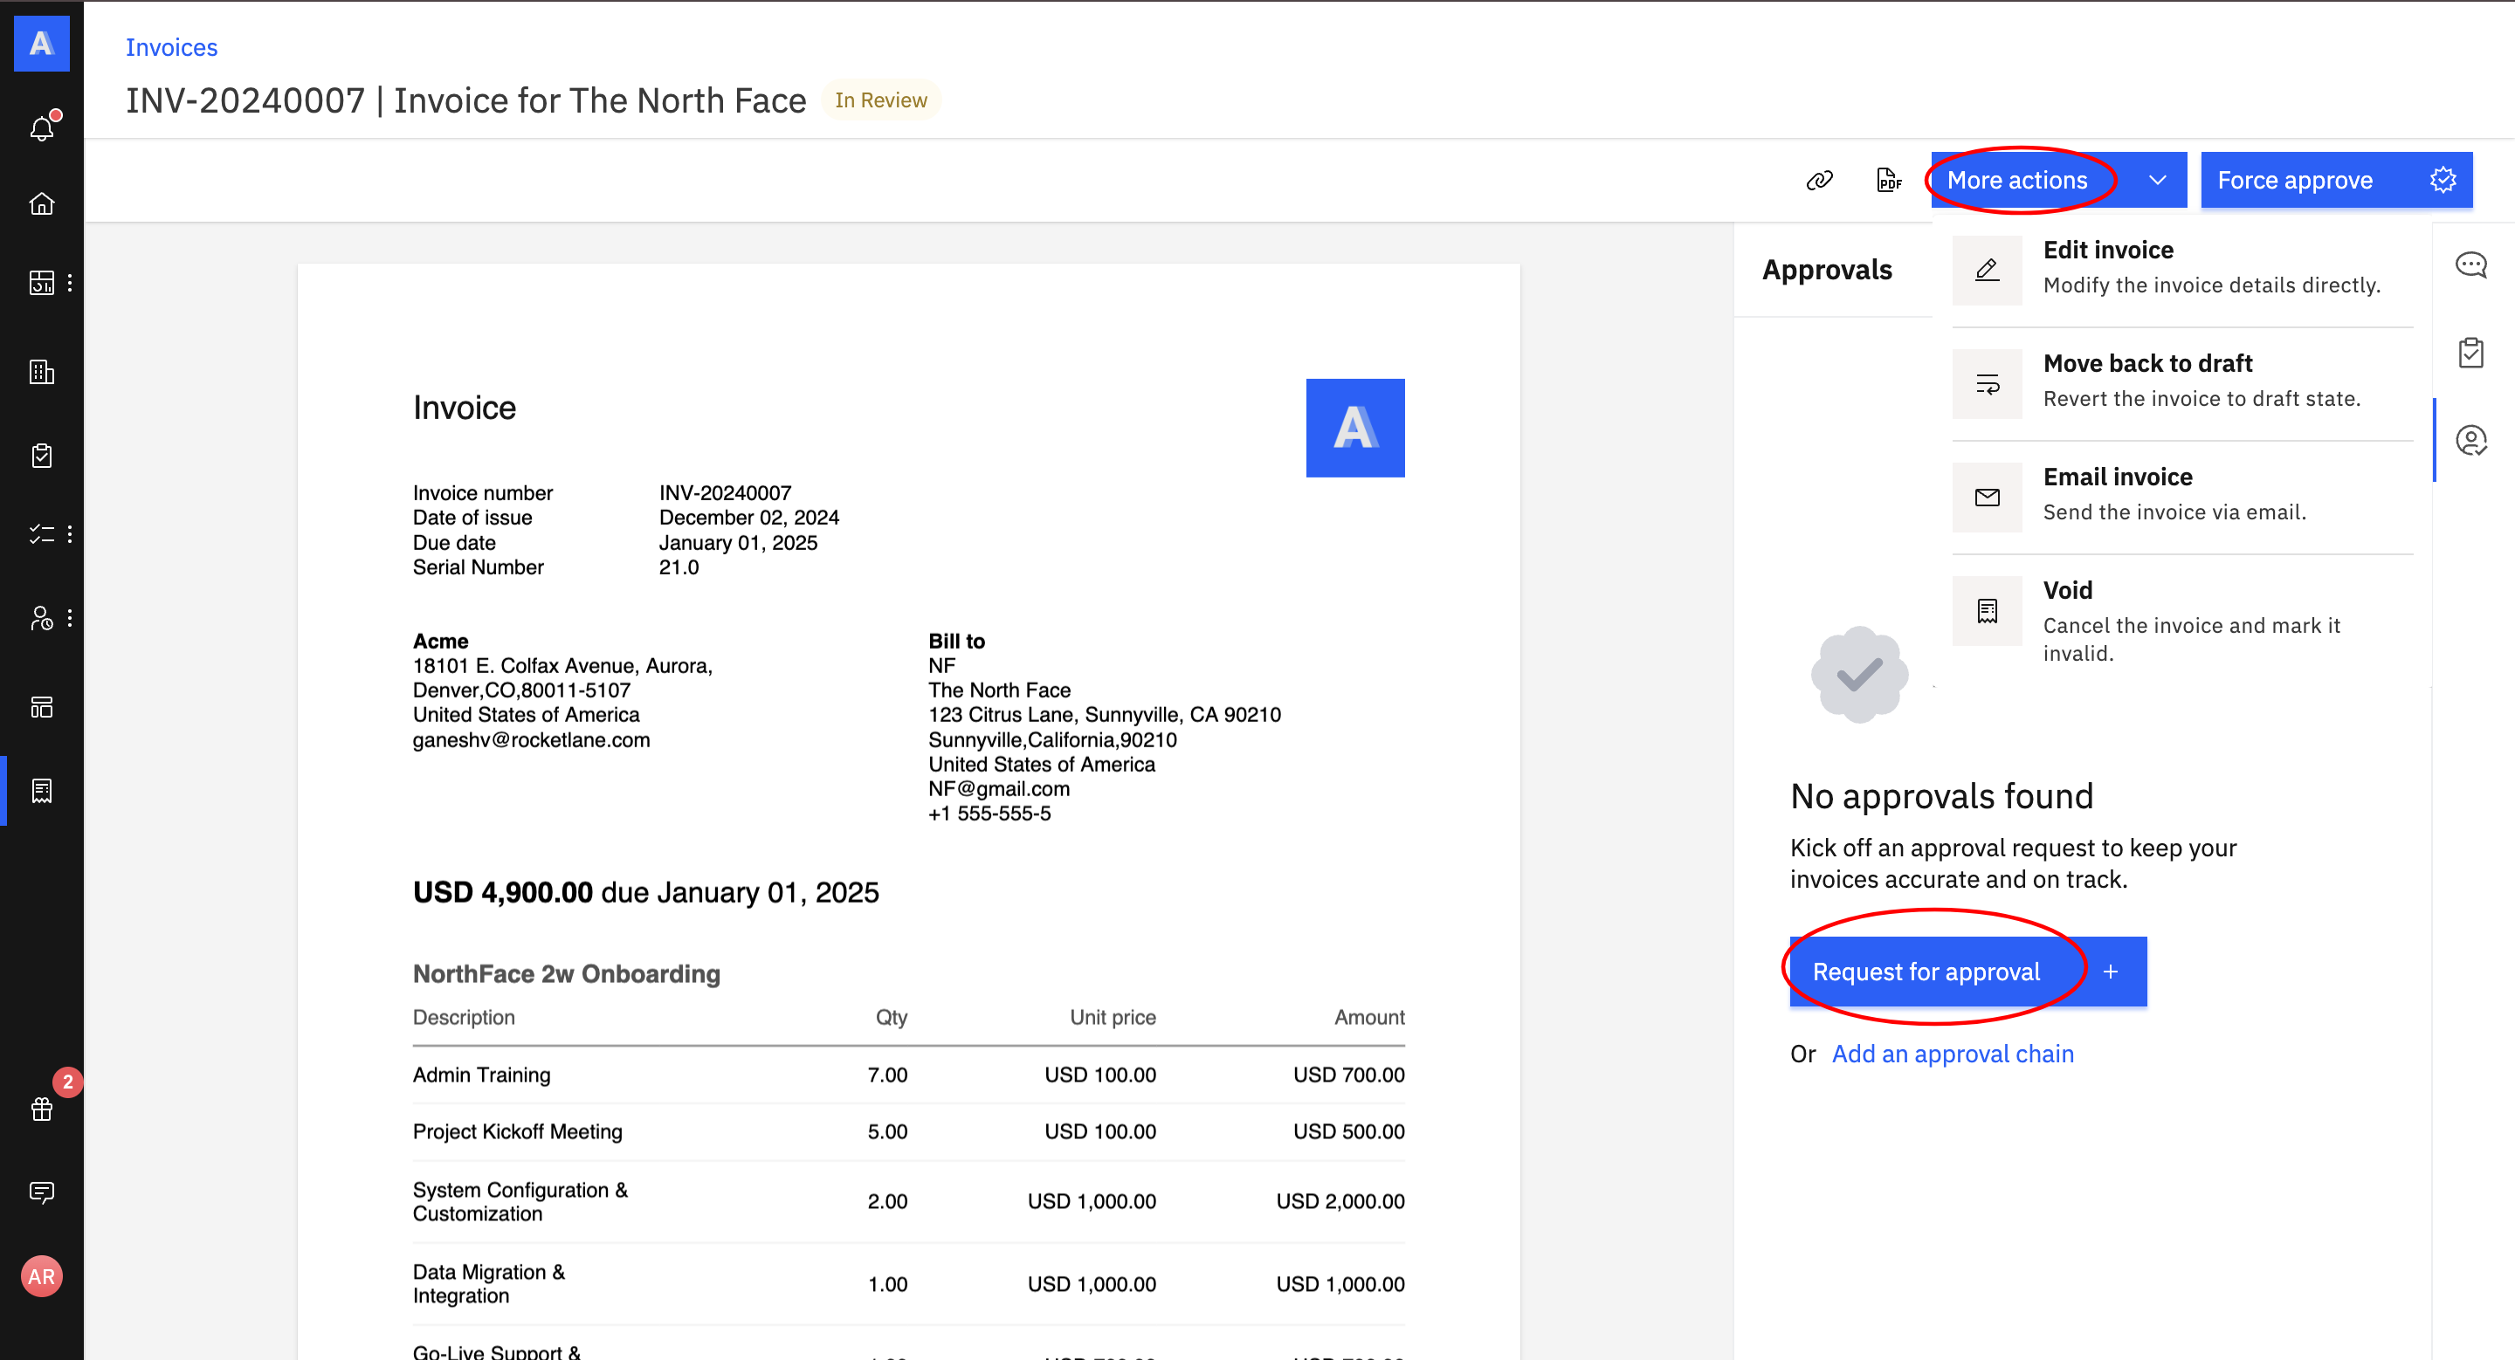Viewport: 2515px width, 1360px height.
Task: Open the gift icon with badge
Action: (x=42, y=1109)
